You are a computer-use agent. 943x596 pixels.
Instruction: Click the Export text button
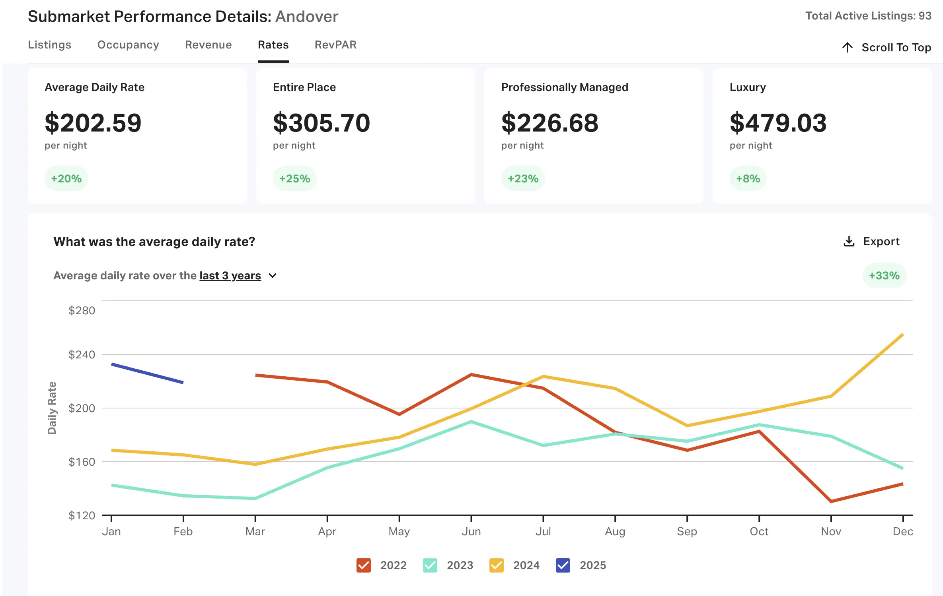click(881, 242)
